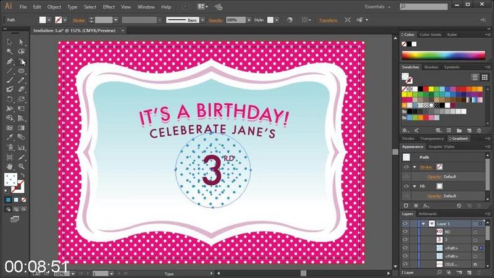The height and width of the screenshot is (278, 494).
Task: Select the Ellipse shape tool
Action: click(x=21, y=71)
